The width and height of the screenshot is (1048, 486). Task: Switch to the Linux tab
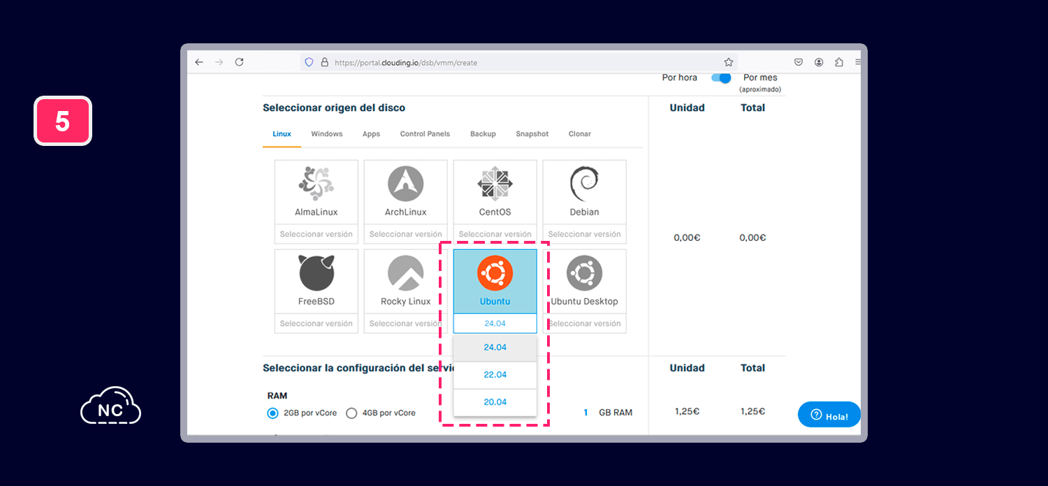tap(282, 133)
